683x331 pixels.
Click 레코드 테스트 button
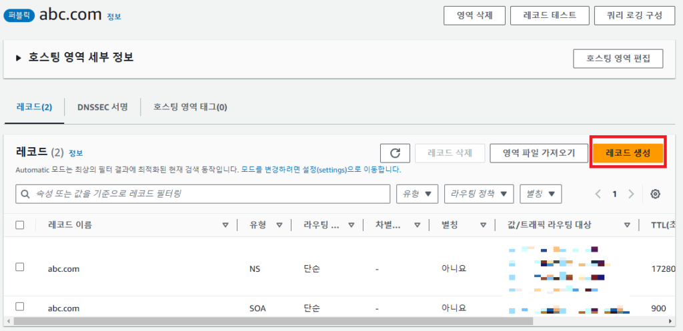click(550, 16)
